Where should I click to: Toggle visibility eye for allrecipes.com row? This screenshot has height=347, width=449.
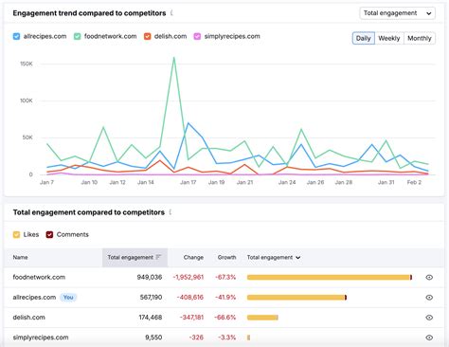tap(429, 298)
